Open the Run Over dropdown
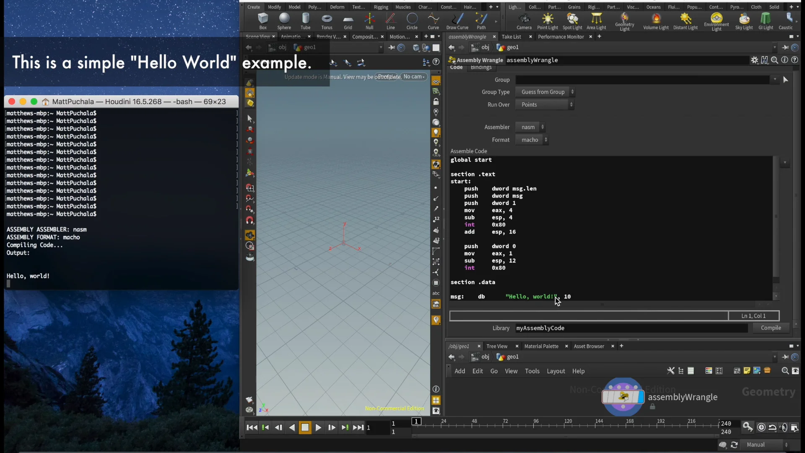 pyautogui.click(x=544, y=105)
